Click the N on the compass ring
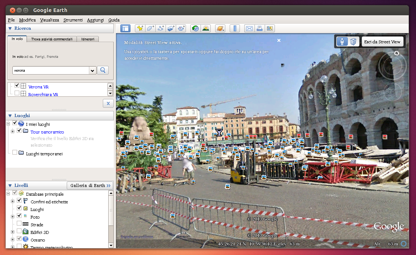The height and width of the screenshot is (255, 416). (x=397, y=53)
